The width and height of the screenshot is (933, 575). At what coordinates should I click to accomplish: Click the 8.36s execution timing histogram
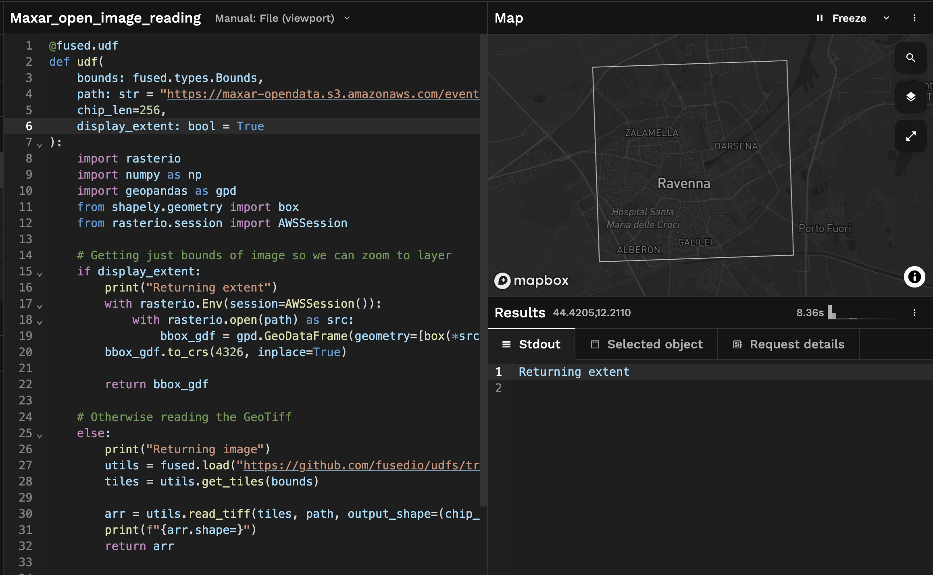coord(863,312)
